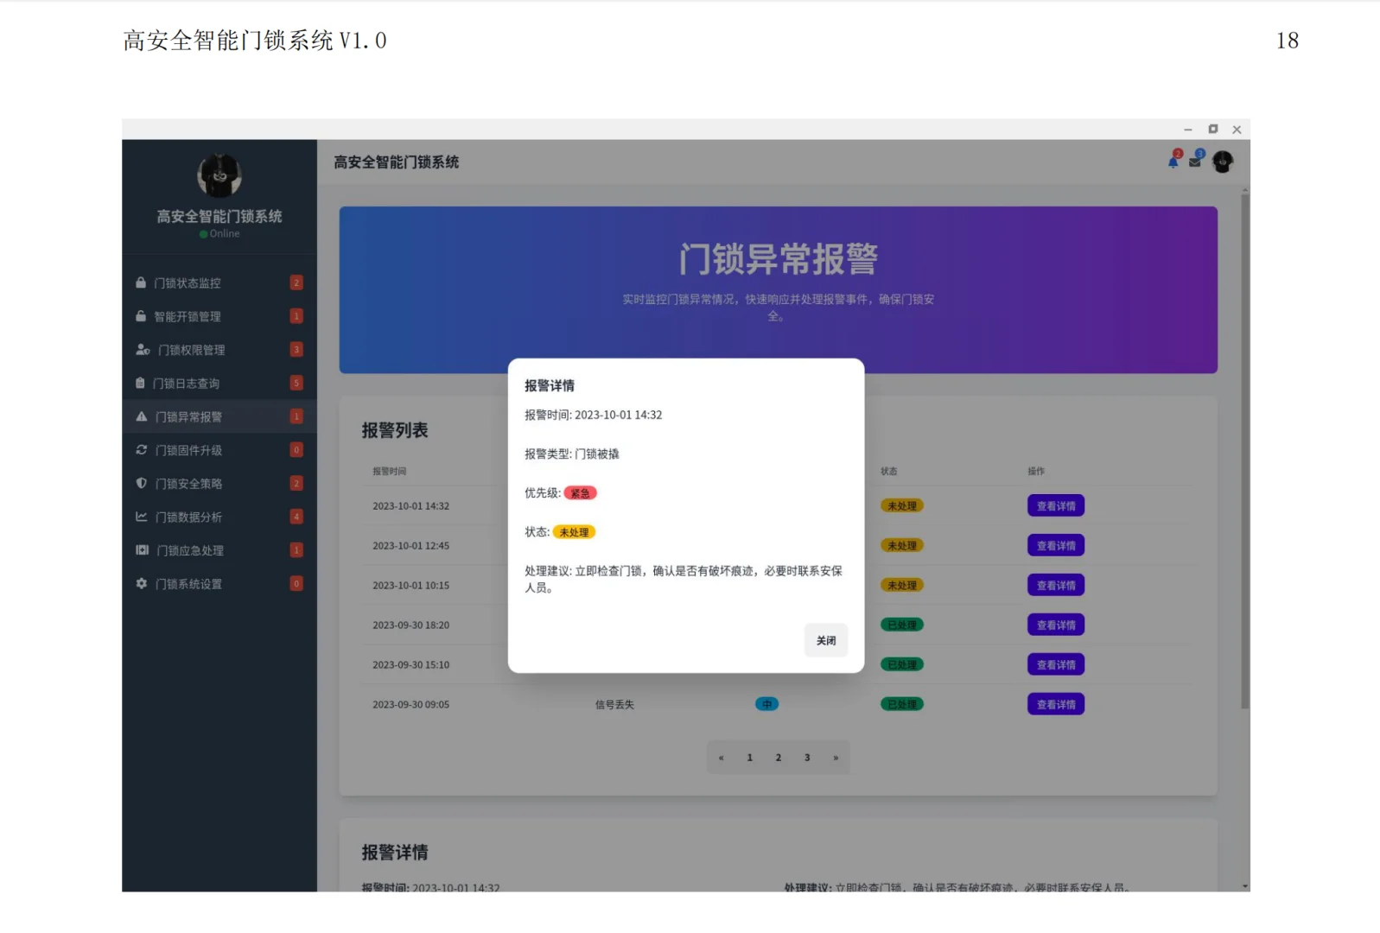This screenshot has height=933, width=1380.
Task: Click the sidebar profile avatar image
Action: (x=219, y=176)
